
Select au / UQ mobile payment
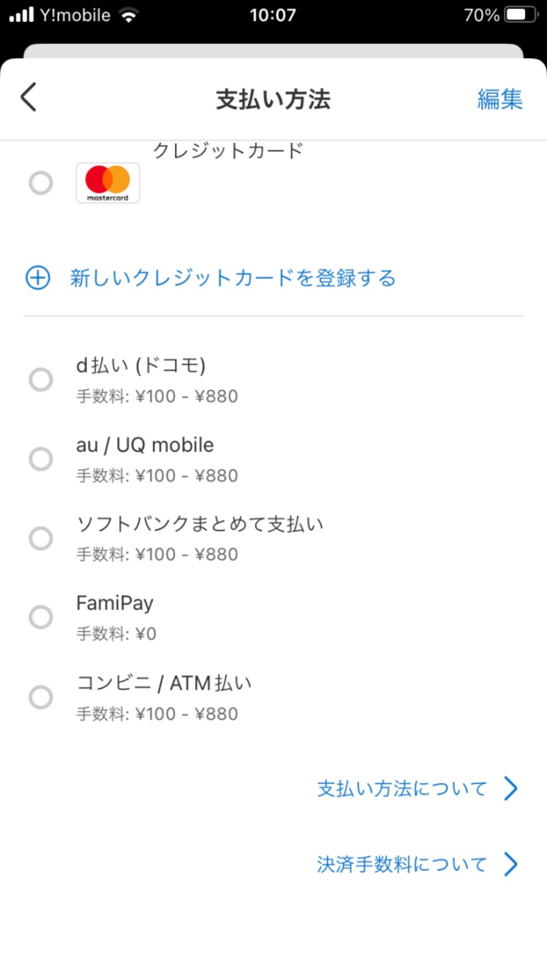[x=40, y=459]
